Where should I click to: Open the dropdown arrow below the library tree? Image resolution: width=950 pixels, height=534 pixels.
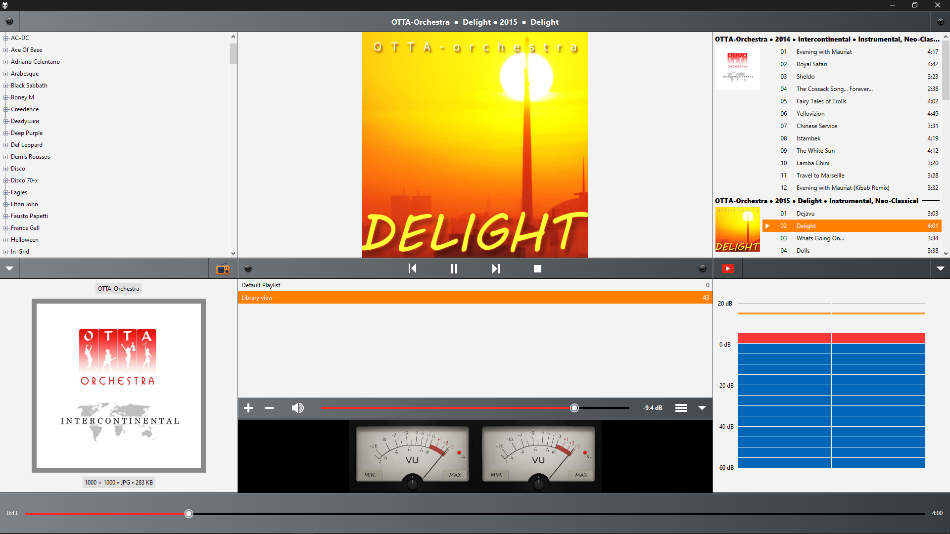[x=9, y=268]
